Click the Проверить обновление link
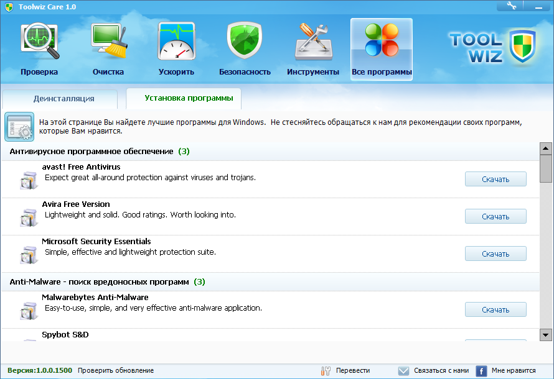The image size is (554, 379). (x=116, y=371)
